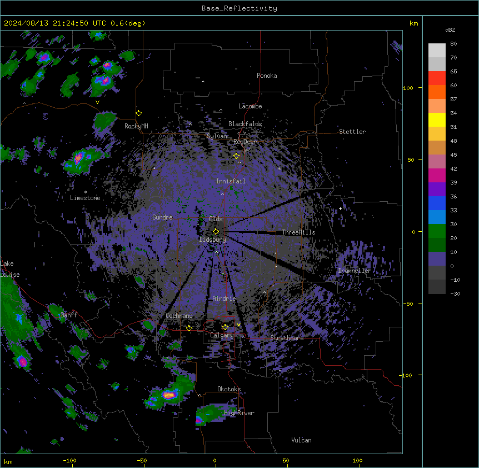Select the magenta 42-39 dBZ legend swatch
479x468 pixels.
437,175
